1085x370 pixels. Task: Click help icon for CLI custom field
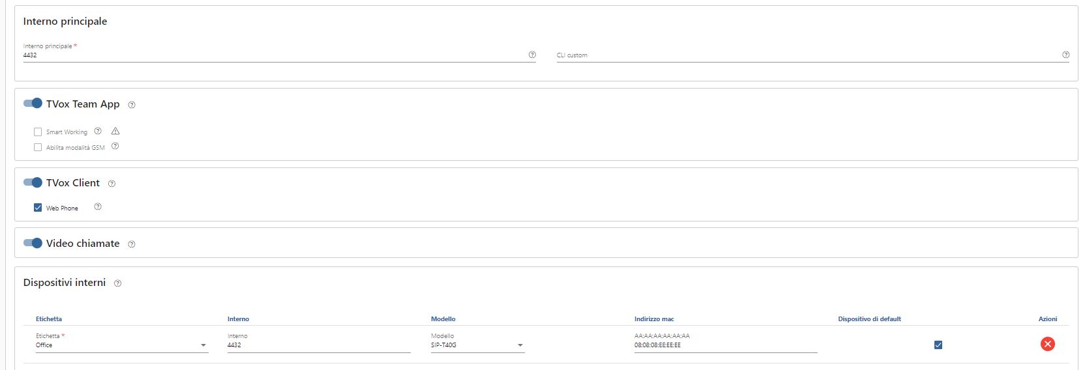tap(1065, 55)
